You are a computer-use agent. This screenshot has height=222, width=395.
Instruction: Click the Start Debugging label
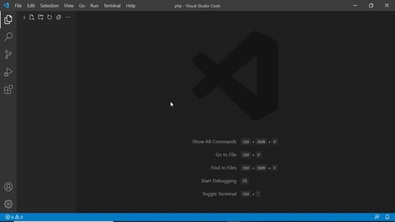[218, 181]
